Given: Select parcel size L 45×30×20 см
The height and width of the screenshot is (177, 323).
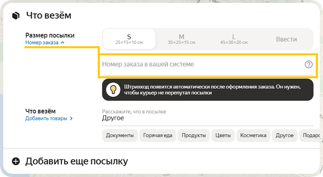Looking at the screenshot, I should click(234, 39).
